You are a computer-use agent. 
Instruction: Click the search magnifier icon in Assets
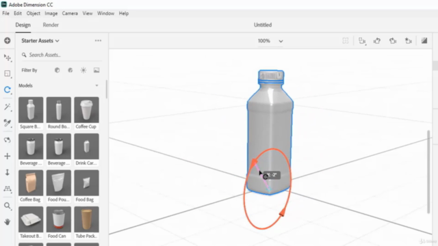24,55
